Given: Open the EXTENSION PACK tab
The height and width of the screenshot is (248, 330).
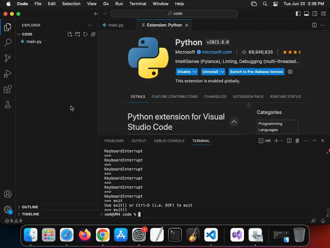Looking at the screenshot, I should pos(248,97).
